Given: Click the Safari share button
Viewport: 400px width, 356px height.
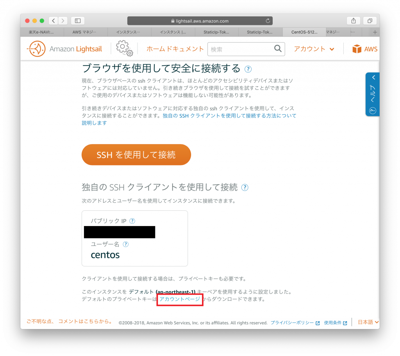Looking at the screenshot, I should coord(354,21).
